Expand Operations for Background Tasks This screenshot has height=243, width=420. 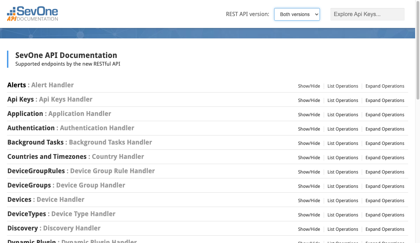tap(385, 143)
